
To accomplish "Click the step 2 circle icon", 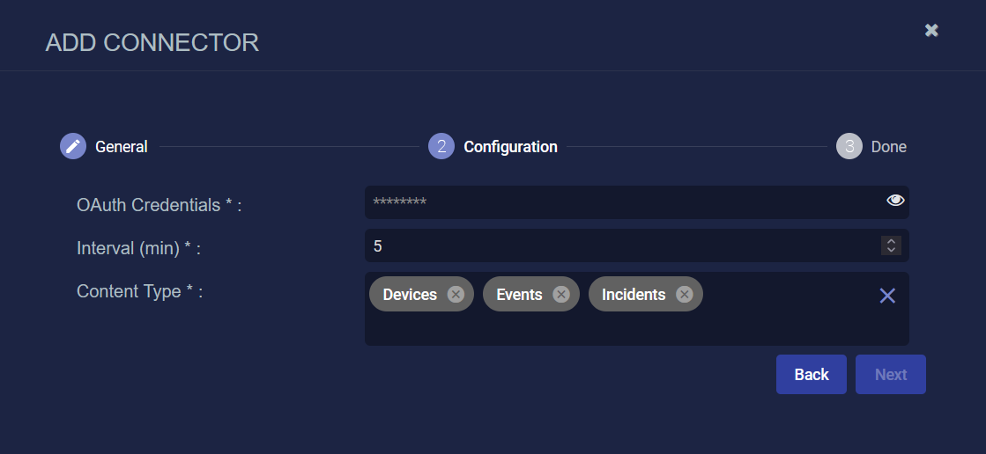I will [441, 146].
